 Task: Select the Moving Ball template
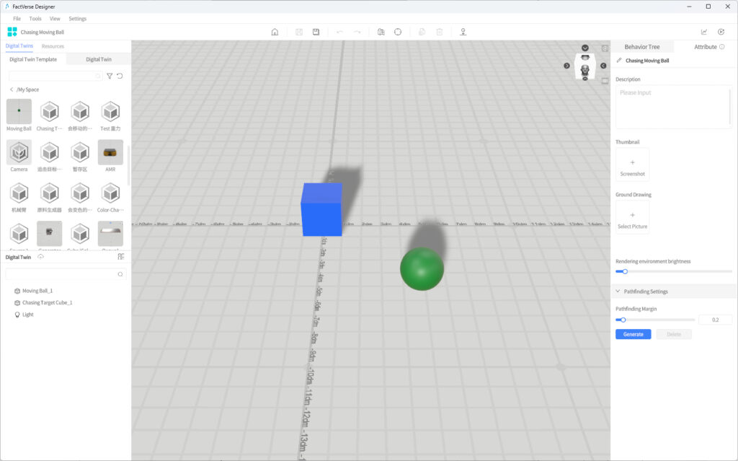19,115
